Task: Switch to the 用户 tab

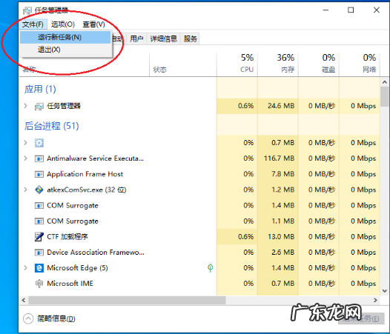Action: (136, 39)
